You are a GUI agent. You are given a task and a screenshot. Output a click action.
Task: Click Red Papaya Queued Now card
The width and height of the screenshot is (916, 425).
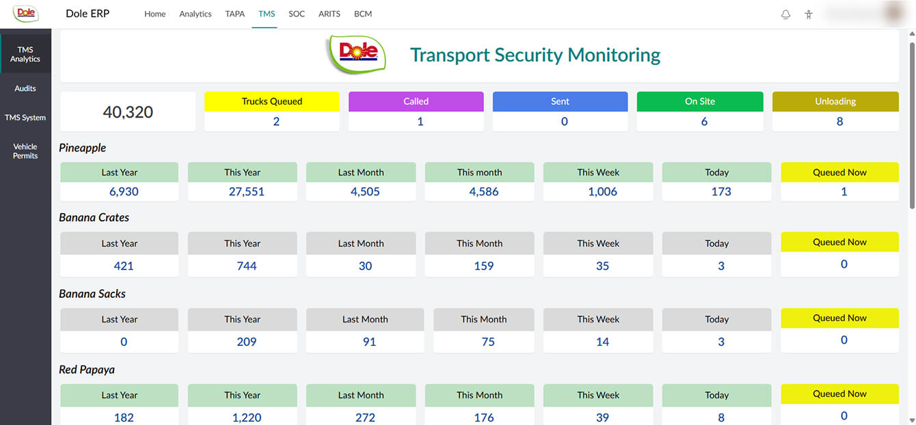point(840,405)
